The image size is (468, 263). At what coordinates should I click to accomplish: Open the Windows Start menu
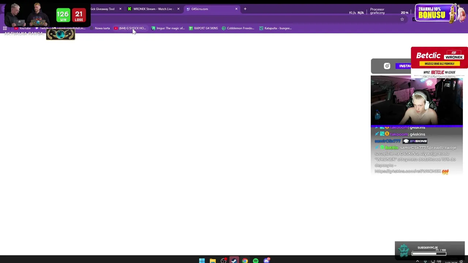click(x=202, y=260)
